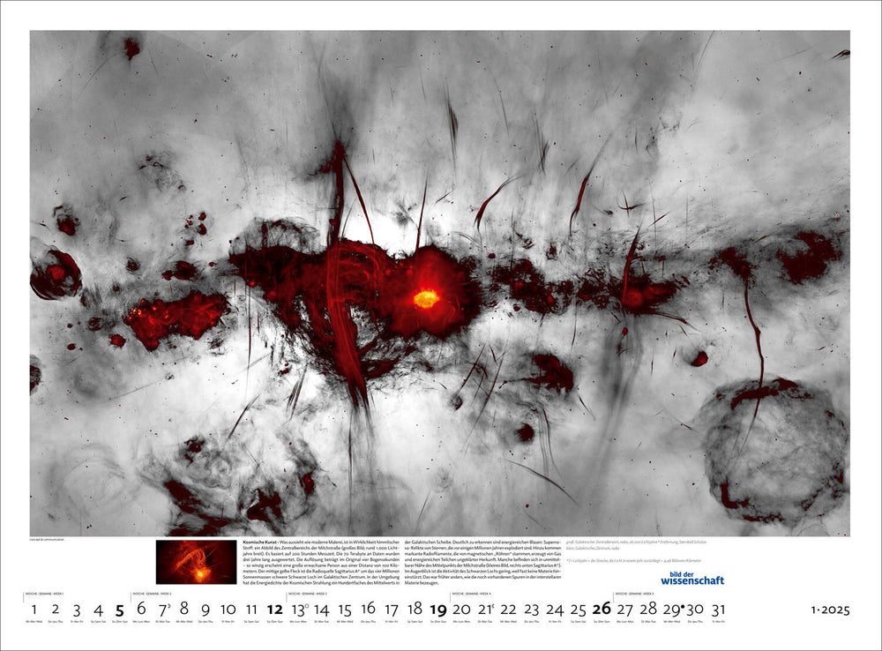Image resolution: width=882 pixels, height=651 pixels.
Task: Click the 1·2025 month label
Action: (830, 610)
